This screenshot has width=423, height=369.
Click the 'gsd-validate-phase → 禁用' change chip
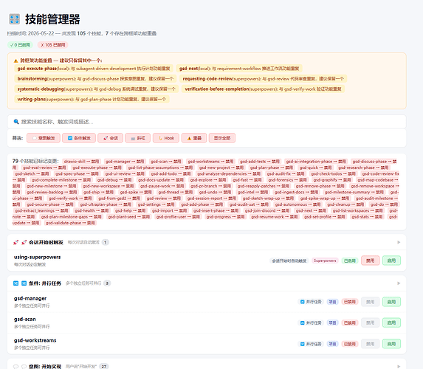click(70, 223)
